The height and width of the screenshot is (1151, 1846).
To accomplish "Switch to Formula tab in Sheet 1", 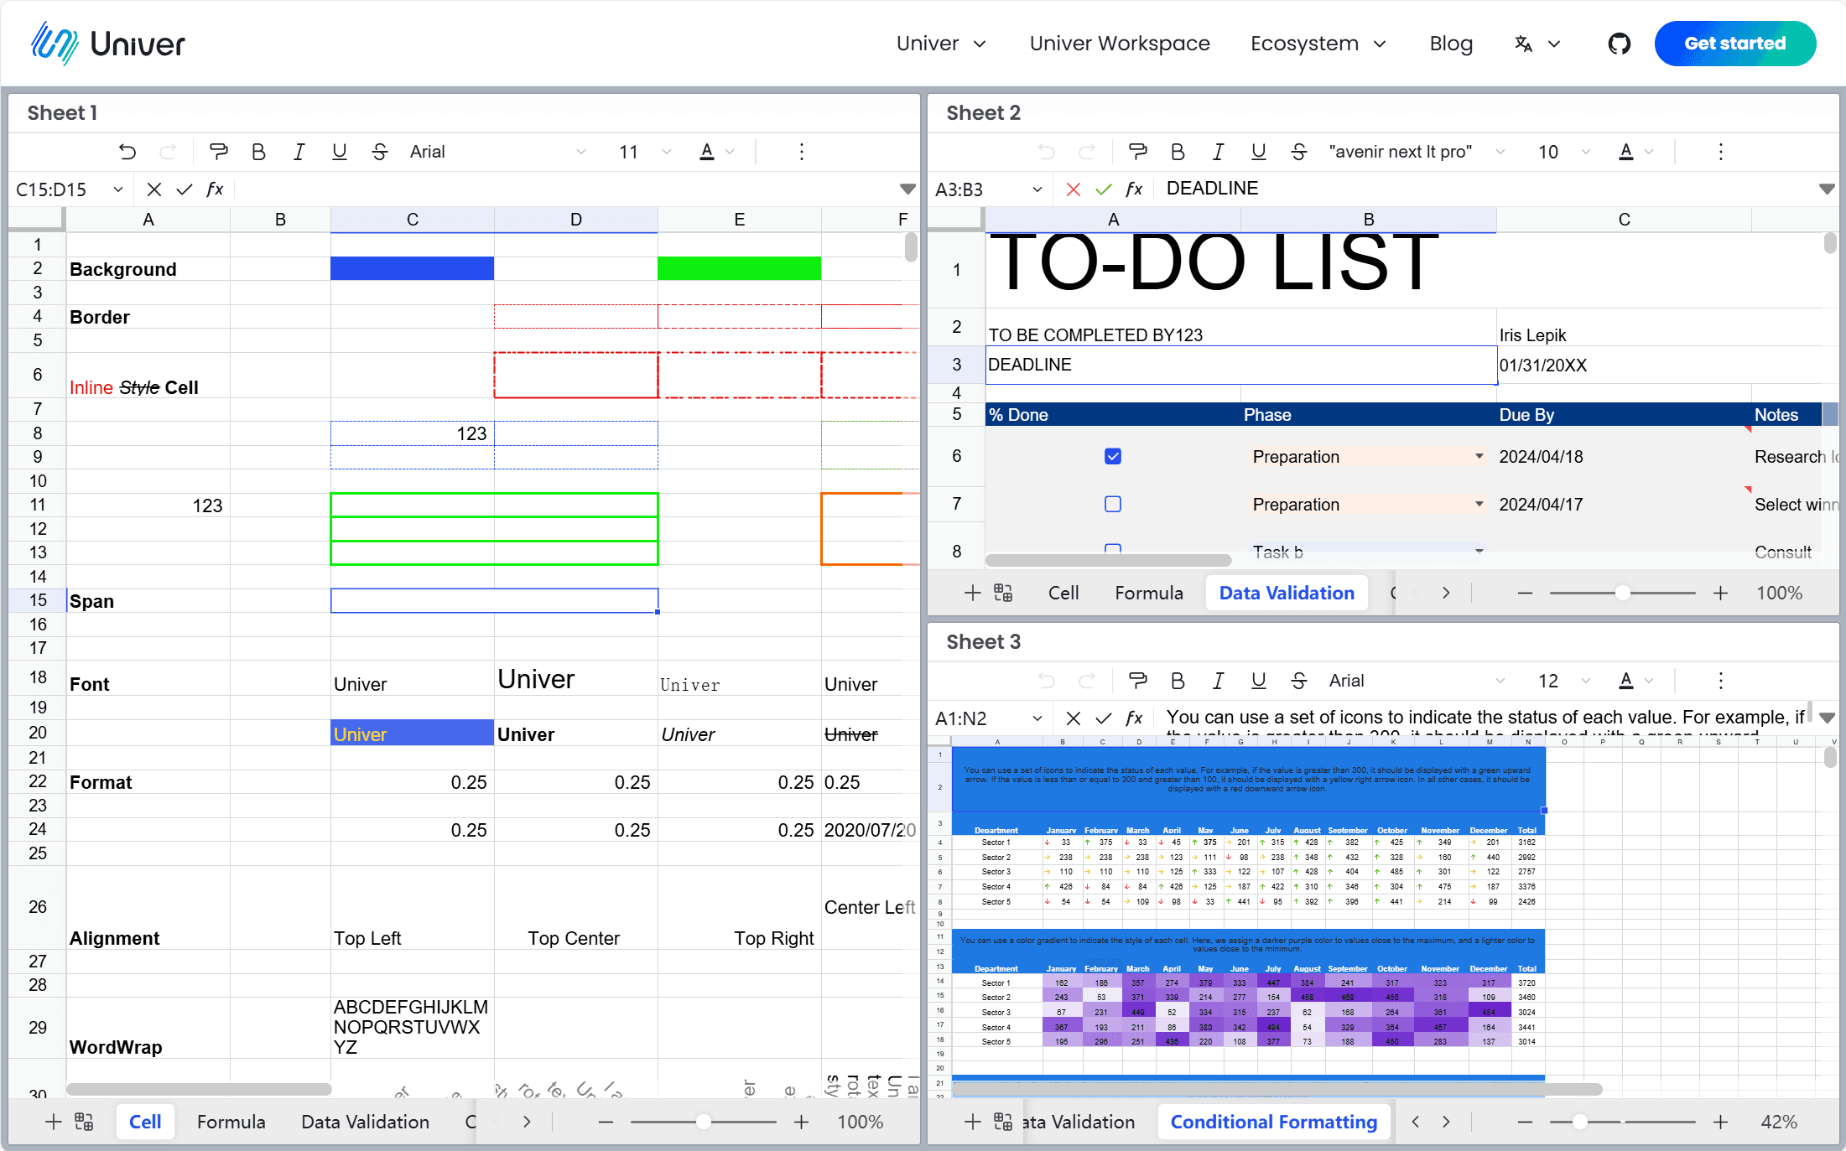I will [231, 1122].
